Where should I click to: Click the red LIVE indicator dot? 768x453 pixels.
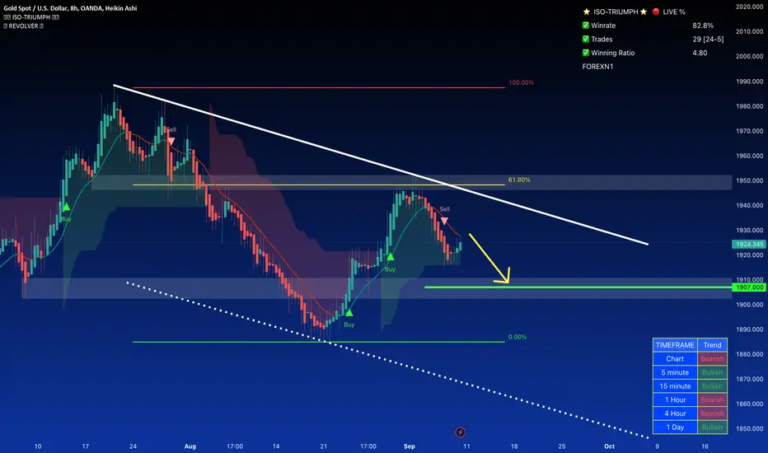click(x=656, y=12)
